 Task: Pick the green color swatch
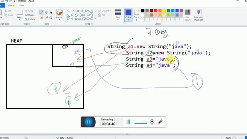click(x=169, y=11)
